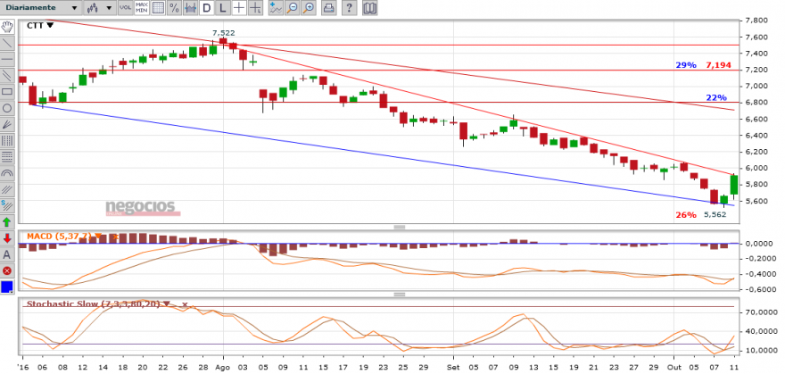The image size is (785, 374).
Task: Select the rectangle drawing tool
Action: [7, 92]
